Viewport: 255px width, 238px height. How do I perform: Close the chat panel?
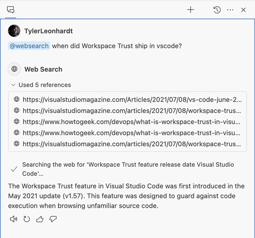point(243,10)
